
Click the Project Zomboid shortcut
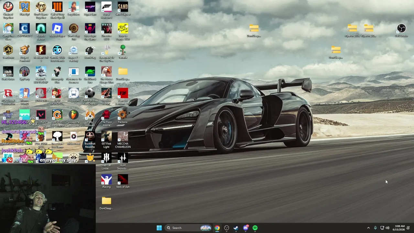[x=25, y=53]
